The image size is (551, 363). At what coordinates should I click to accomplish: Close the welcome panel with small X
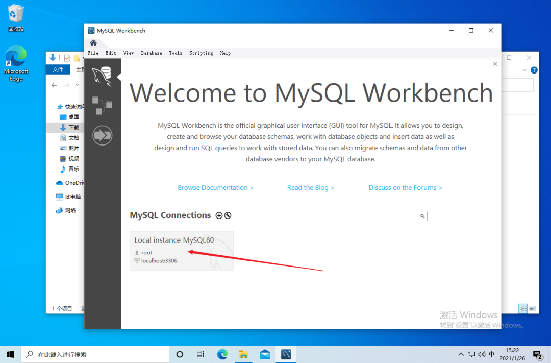click(495, 64)
